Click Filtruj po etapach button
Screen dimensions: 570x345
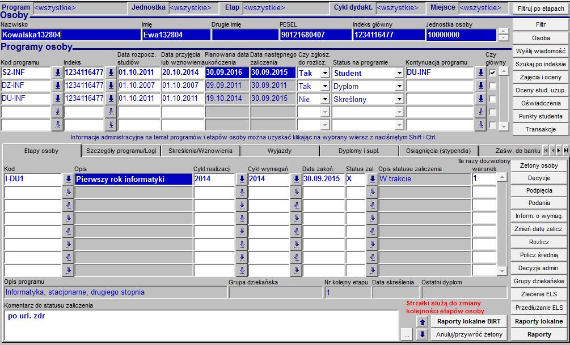[541, 8]
